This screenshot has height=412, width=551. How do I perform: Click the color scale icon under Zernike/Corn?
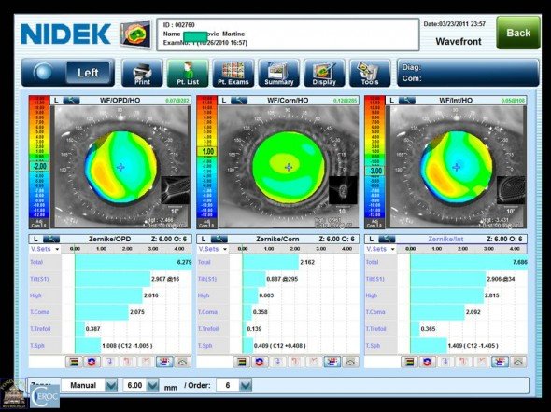242,362
